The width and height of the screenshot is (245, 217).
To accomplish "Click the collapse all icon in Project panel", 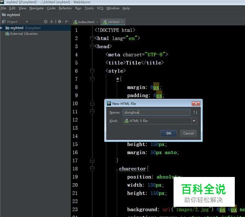I will click(51, 22).
